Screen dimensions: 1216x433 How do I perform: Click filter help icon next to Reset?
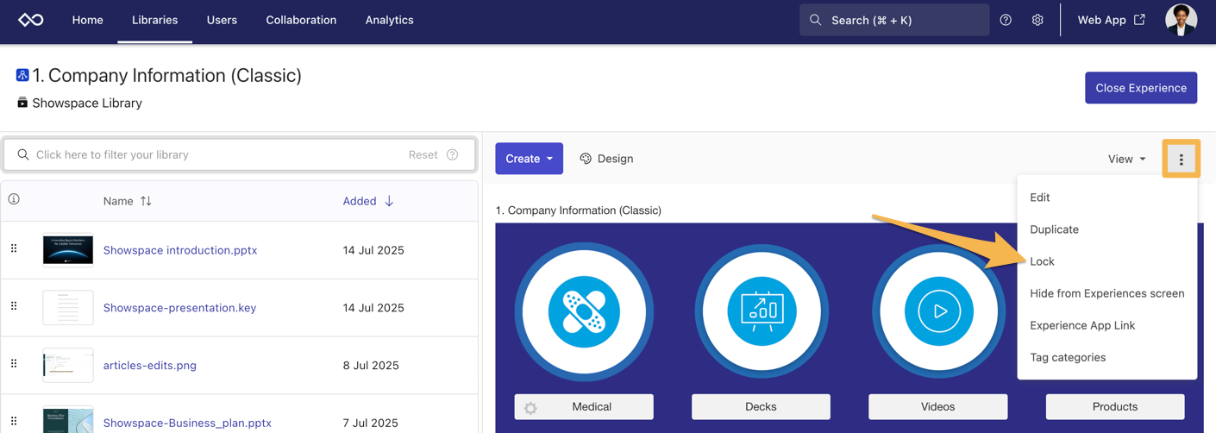pyautogui.click(x=453, y=154)
